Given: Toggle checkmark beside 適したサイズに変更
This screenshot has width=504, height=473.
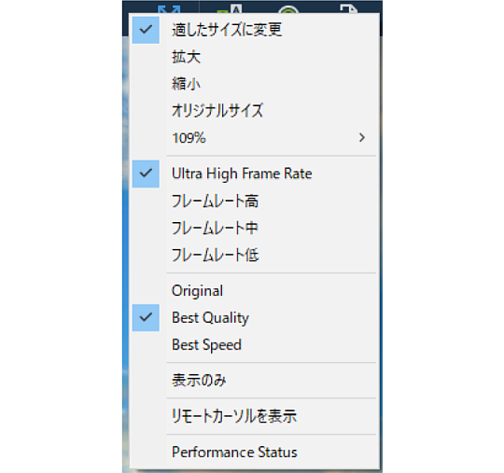Looking at the screenshot, I should (x=146, y=30).
